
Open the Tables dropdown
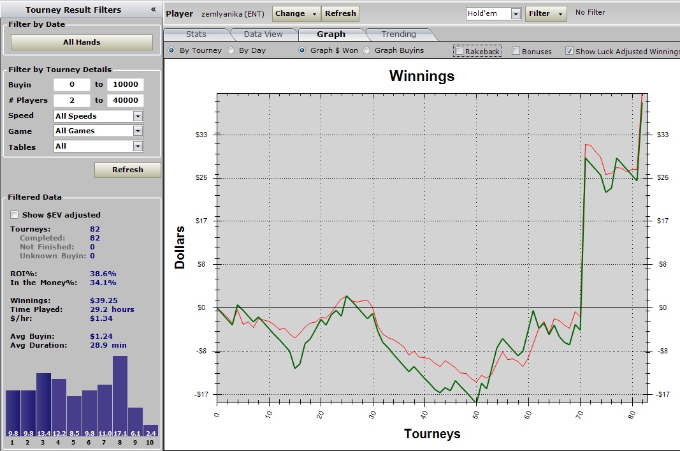[98, 146]
